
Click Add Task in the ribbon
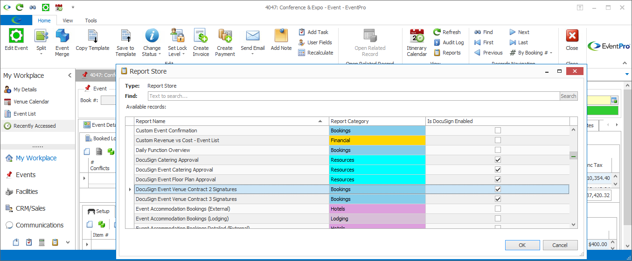[x=313, y=32]
